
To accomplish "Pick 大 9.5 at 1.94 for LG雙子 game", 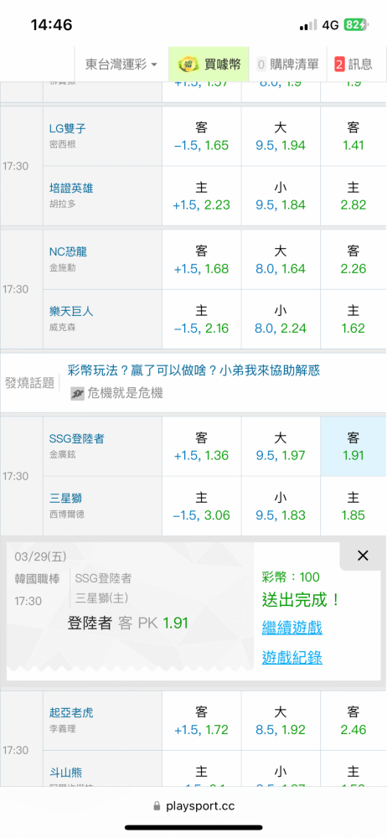I will [281, 136].
